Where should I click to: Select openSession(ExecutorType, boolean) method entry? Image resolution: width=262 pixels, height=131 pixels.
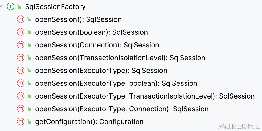[116, 83]
